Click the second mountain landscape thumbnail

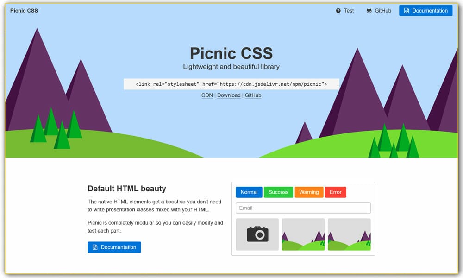coord(349,234)
